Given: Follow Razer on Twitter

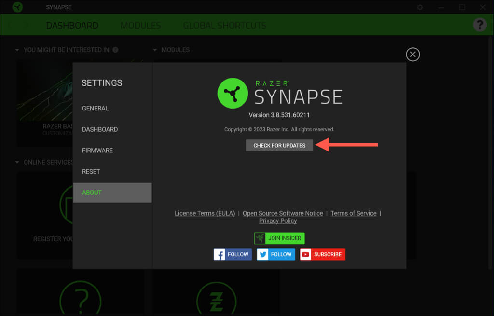Looking at the screenshot, I should 275,254.
